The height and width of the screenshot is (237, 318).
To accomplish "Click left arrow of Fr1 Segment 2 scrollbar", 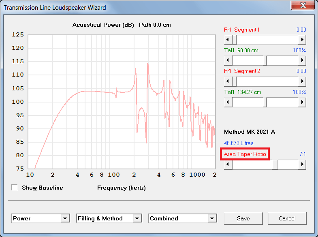I will 228,81.
